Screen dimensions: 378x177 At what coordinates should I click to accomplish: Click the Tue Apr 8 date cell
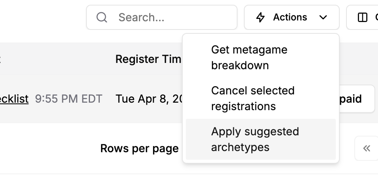(x=149, y=99)
